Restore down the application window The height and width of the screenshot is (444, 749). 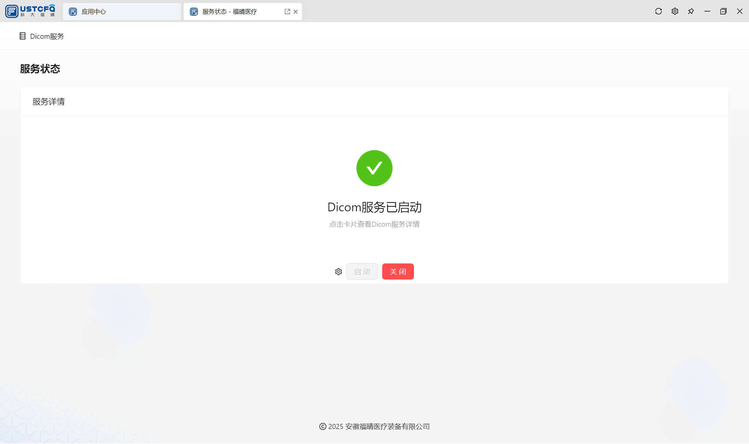tap(723, 11)
